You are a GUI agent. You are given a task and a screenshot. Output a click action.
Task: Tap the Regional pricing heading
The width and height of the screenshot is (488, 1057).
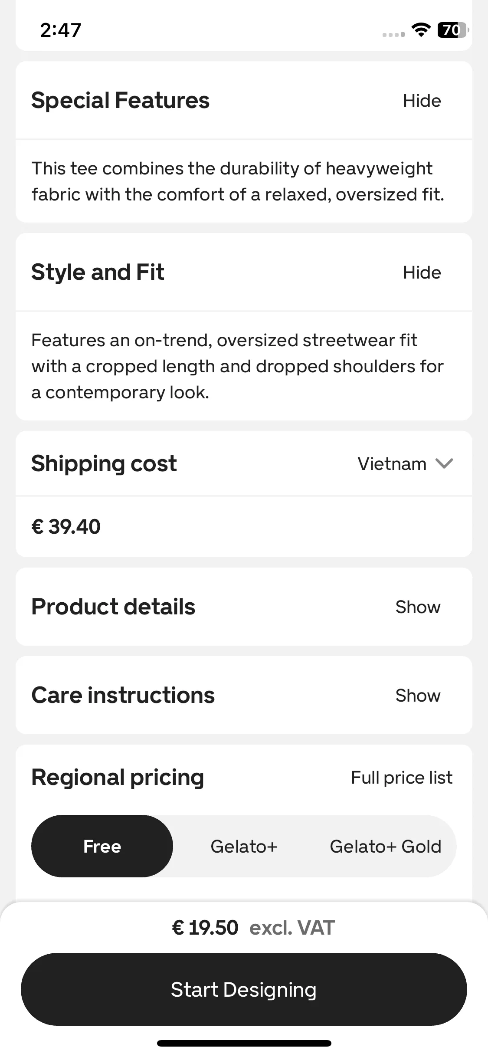click(x=118, y=777)
